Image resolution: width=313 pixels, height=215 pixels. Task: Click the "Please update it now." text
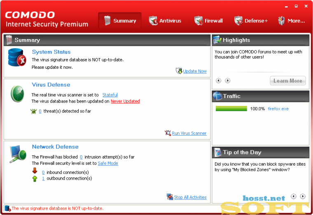click(52, 67)
